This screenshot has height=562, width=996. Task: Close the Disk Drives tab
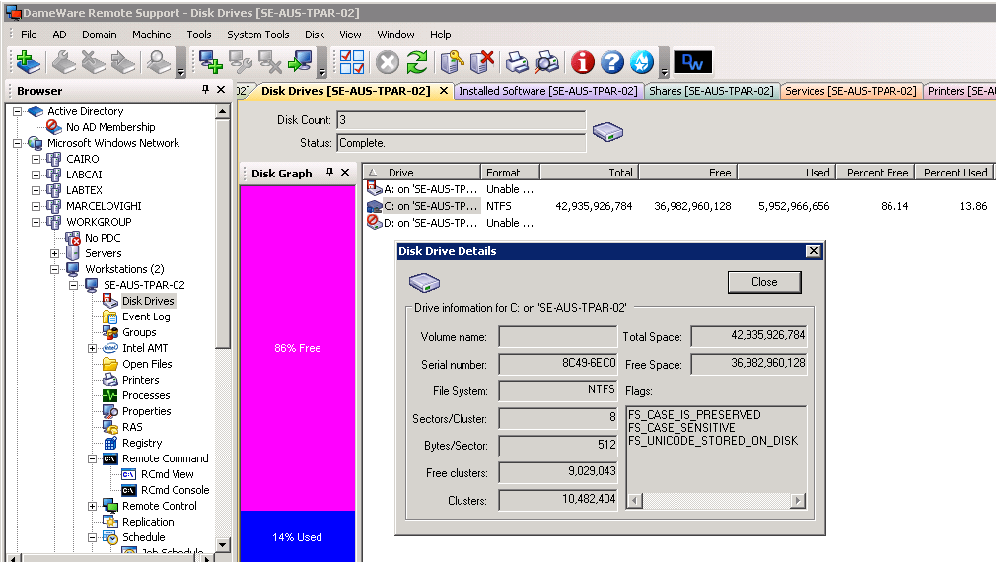coord(444,91)
